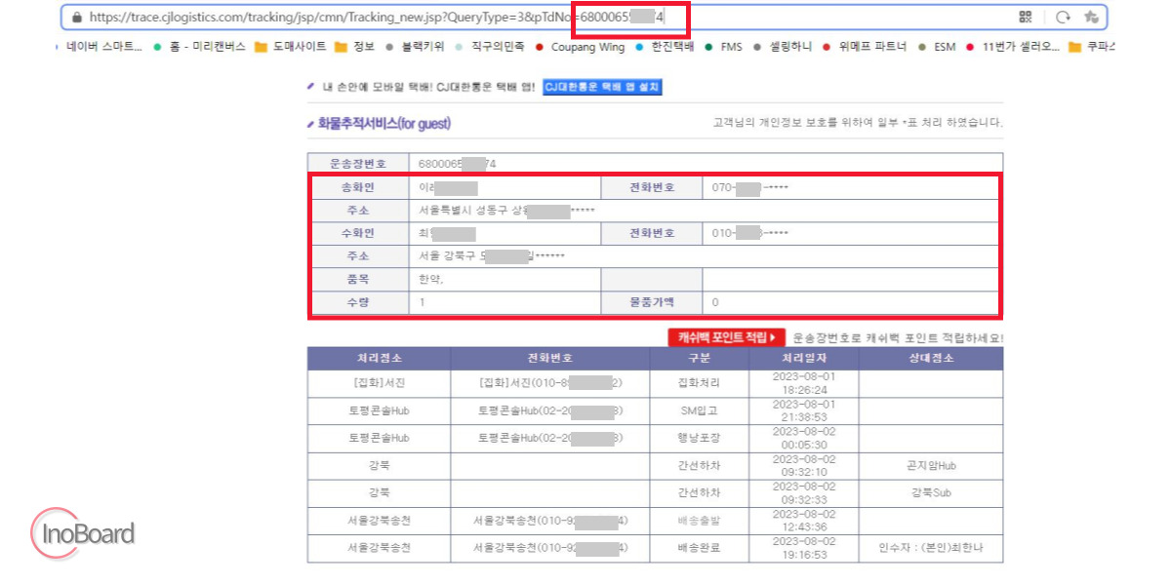
Task: Click the 처리일자 column header
Action: click(803, 358)
